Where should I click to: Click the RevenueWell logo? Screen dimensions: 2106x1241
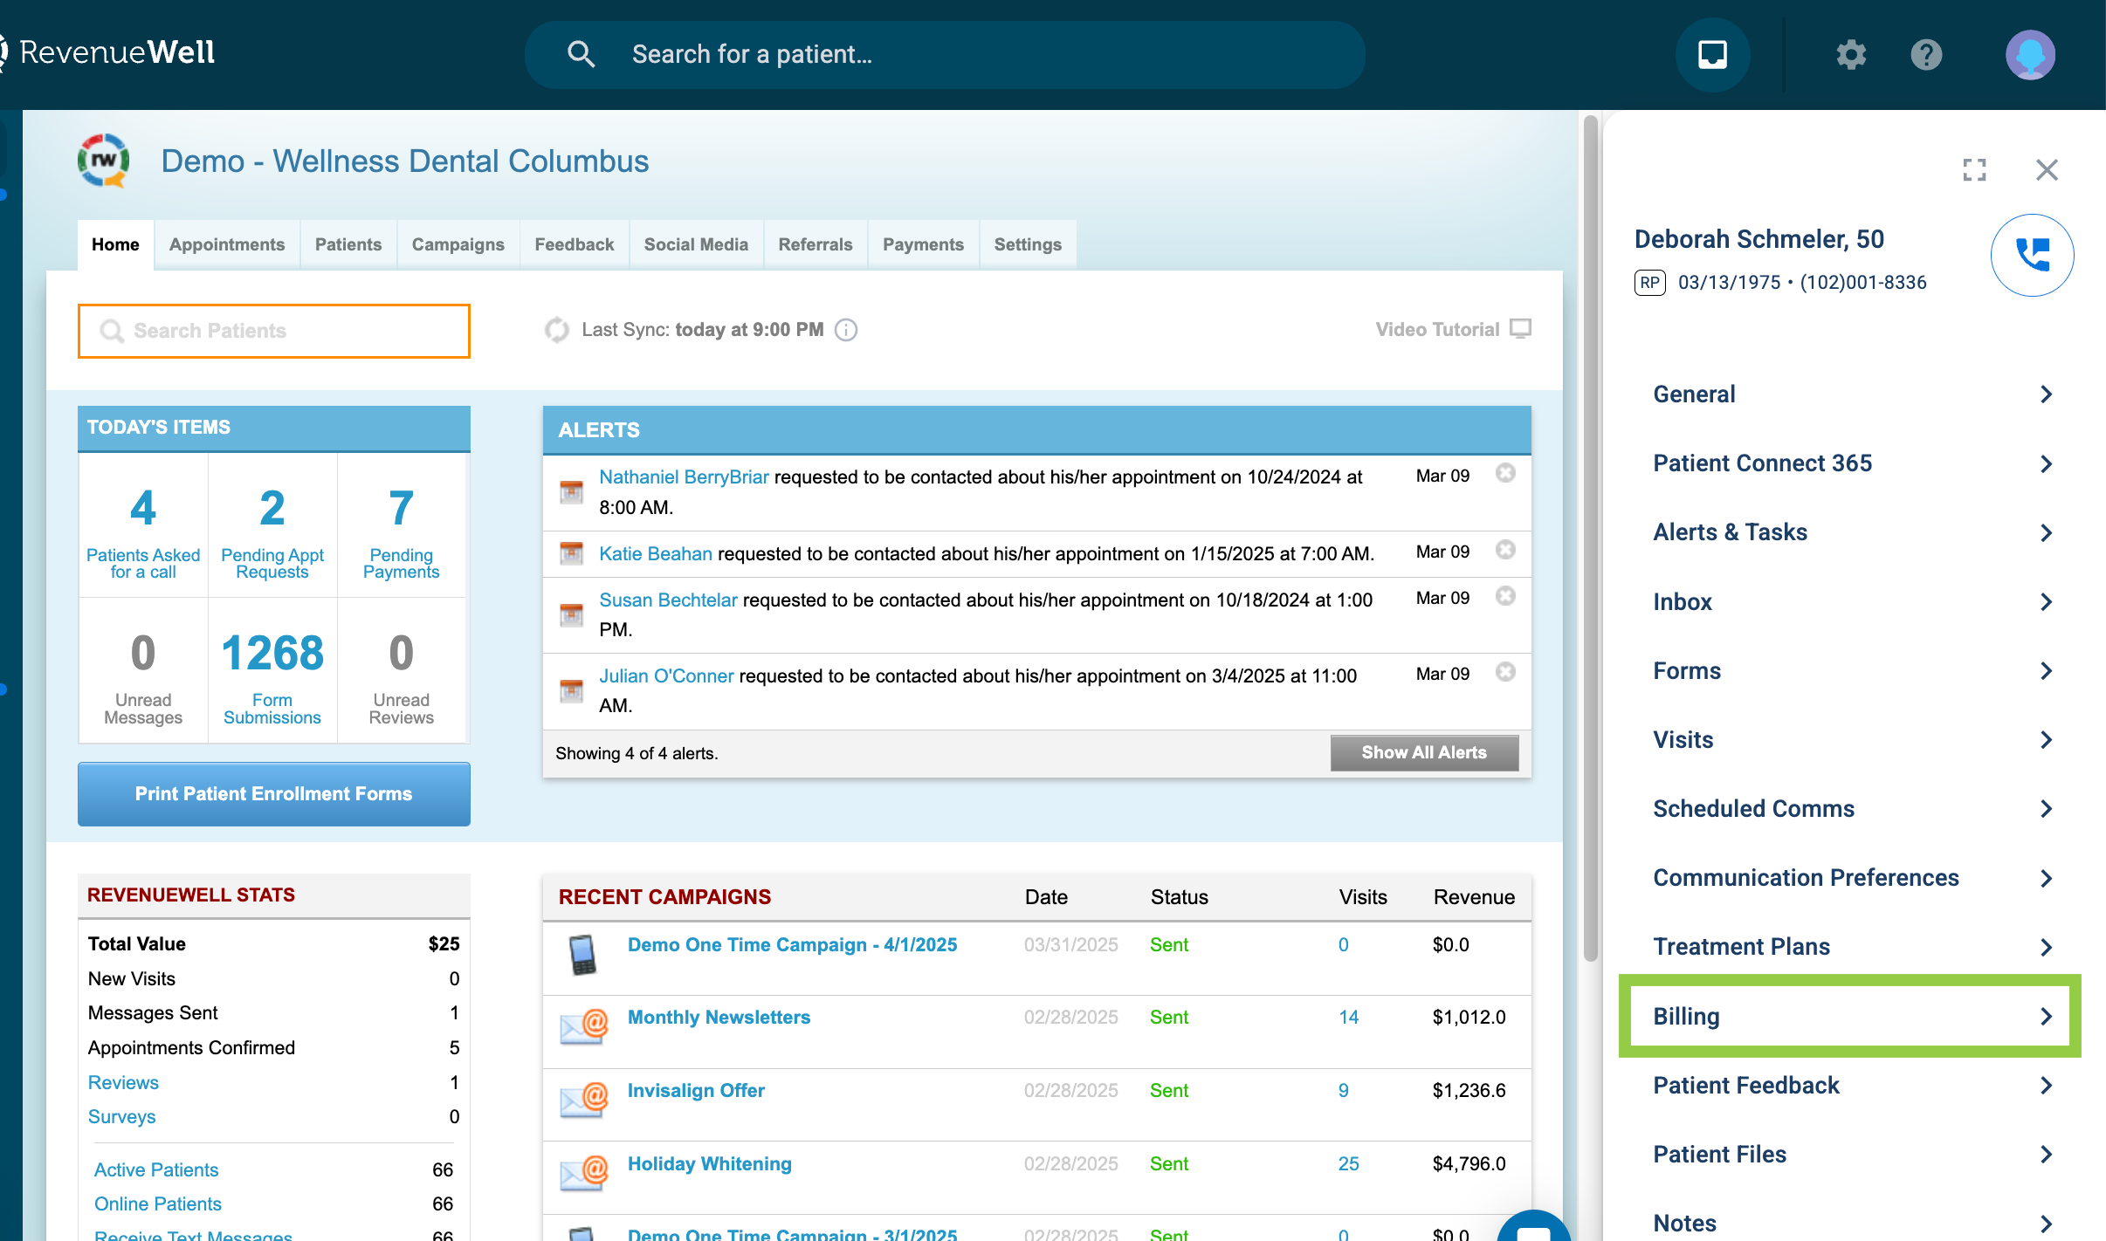coord(109,52)
